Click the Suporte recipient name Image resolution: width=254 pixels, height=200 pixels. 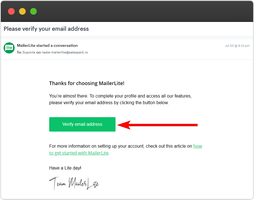pyautogui.click(x=29, y=52)
